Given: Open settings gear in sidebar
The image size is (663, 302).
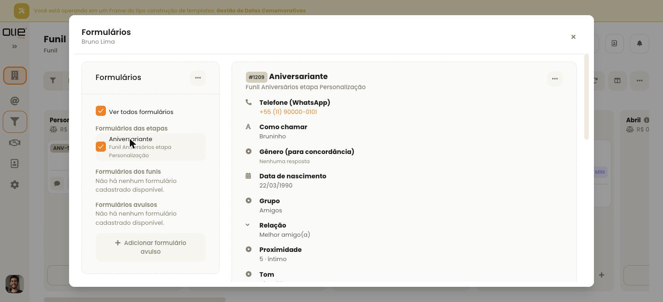Looking at the screenshot, I should (x=15, y=184).
